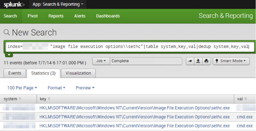
Task: Click the first row's sethc.exe key value
Action: click(135, 108)
